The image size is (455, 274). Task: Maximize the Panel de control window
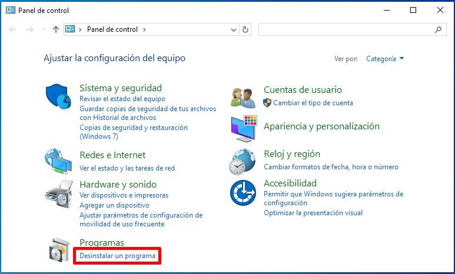click(413, 10)
